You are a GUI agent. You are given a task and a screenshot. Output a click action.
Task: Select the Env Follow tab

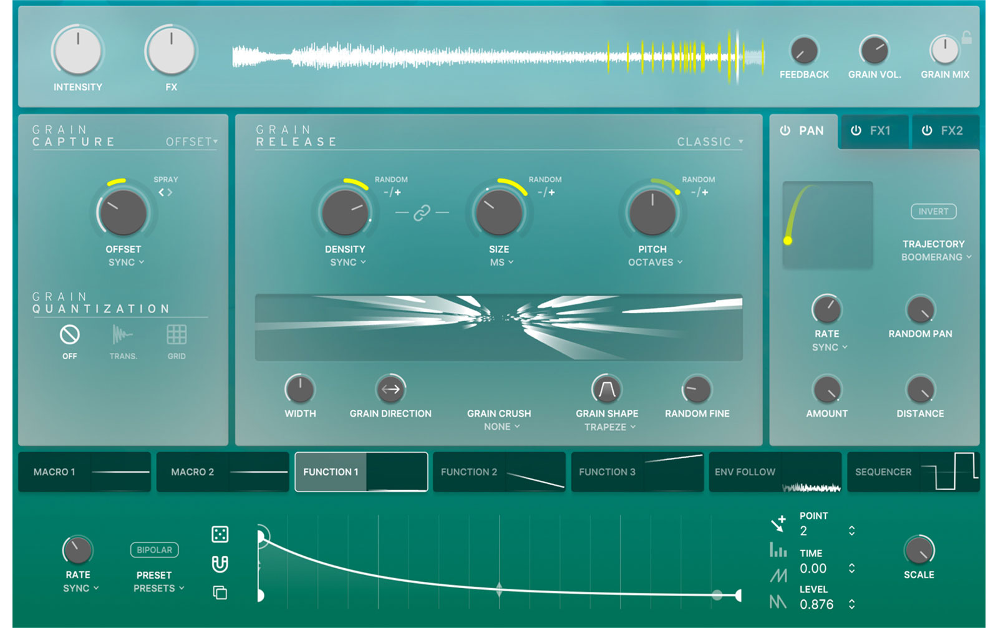[x=775, y=472]
